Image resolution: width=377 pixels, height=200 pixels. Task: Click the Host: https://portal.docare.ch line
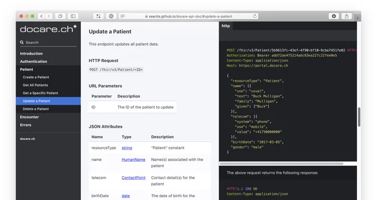[x=257, y=66]
